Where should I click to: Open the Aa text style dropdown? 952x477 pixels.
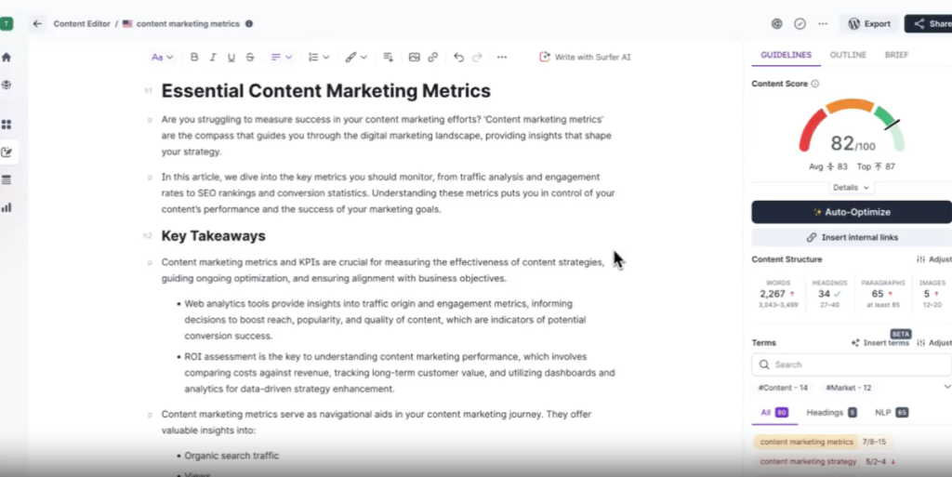tap(162, 57)
